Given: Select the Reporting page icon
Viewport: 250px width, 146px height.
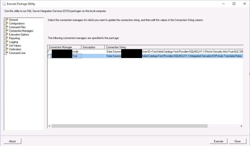Looking at the screenshot, I should click(6, 38).
